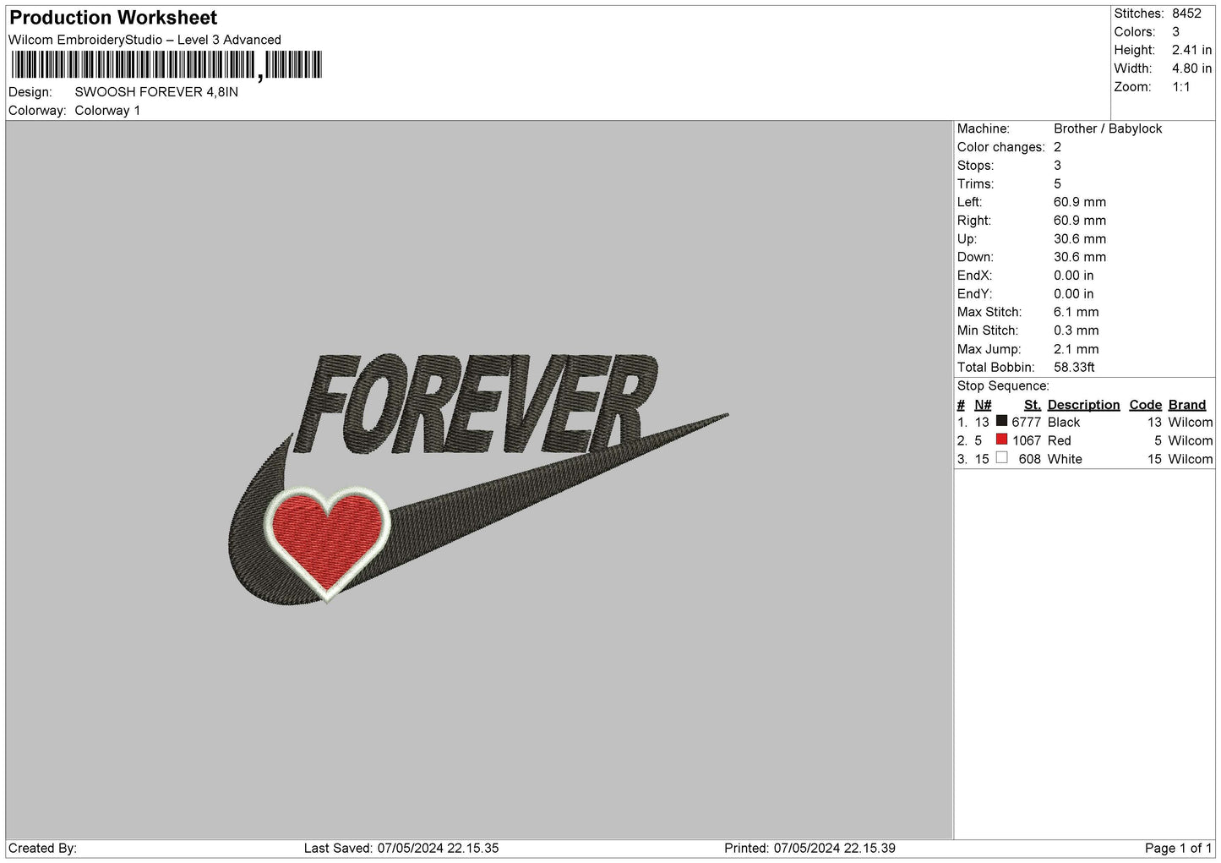
Task: Click the black thread color swatch
Action: tap(1001, 421)
